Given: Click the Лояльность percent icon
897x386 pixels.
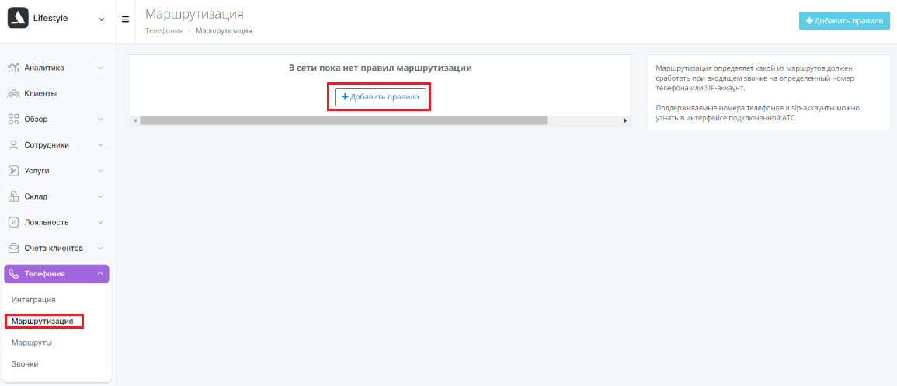Looking at the screenshot, I should pos(14,222).
